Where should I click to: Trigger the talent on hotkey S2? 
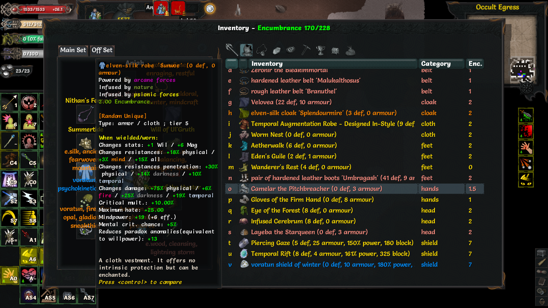[x=10, y=199]
